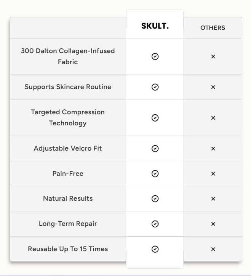
Task: Click X icon beside Targeted Compression Technology
Action: point(213,118)
